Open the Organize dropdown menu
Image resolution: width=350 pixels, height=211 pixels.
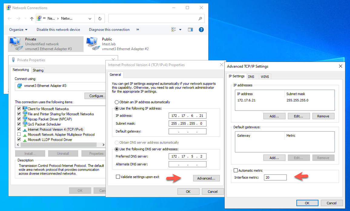point(18,30)
